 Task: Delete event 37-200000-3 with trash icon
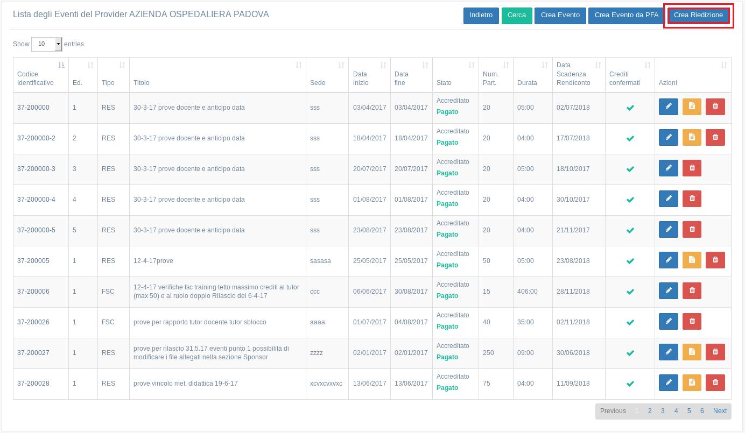[692, 168]
